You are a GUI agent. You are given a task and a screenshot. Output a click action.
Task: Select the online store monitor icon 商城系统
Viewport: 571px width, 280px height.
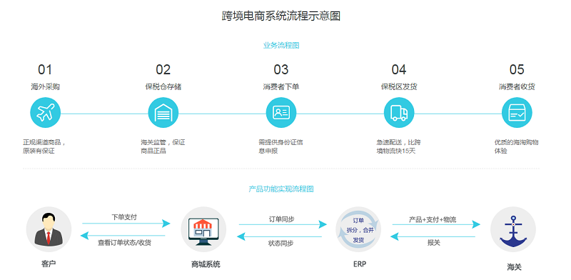(203, 229)
